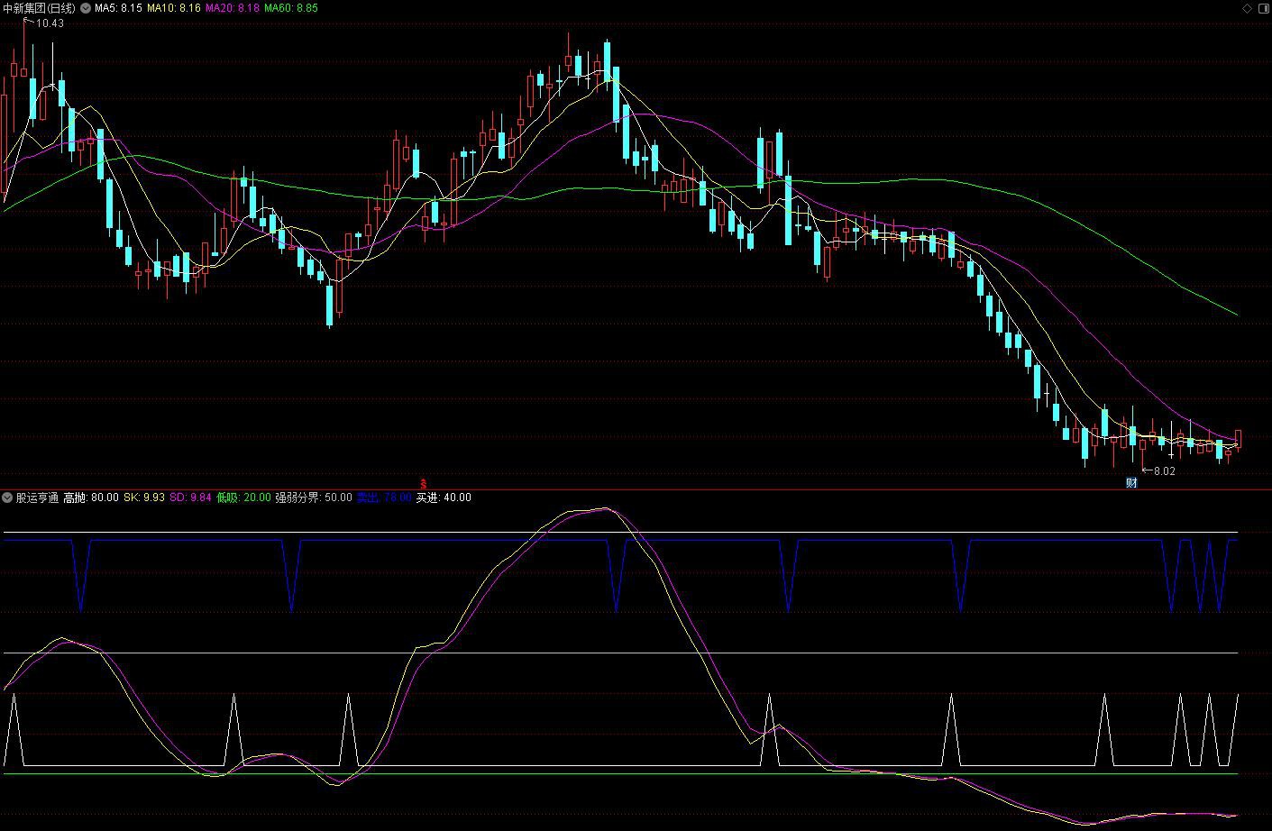Expand the 股运亨通 indicator dropdown arrow
The height and width of the screenshot is (831, 1272).
[x=7, y=498]
